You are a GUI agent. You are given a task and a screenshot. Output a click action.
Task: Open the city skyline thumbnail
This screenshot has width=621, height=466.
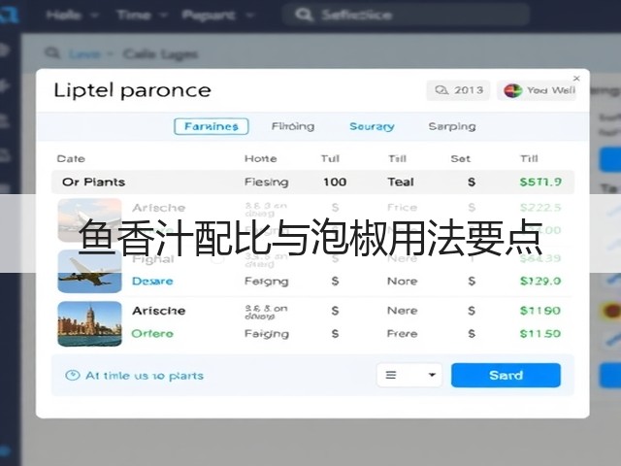(90, 323)
